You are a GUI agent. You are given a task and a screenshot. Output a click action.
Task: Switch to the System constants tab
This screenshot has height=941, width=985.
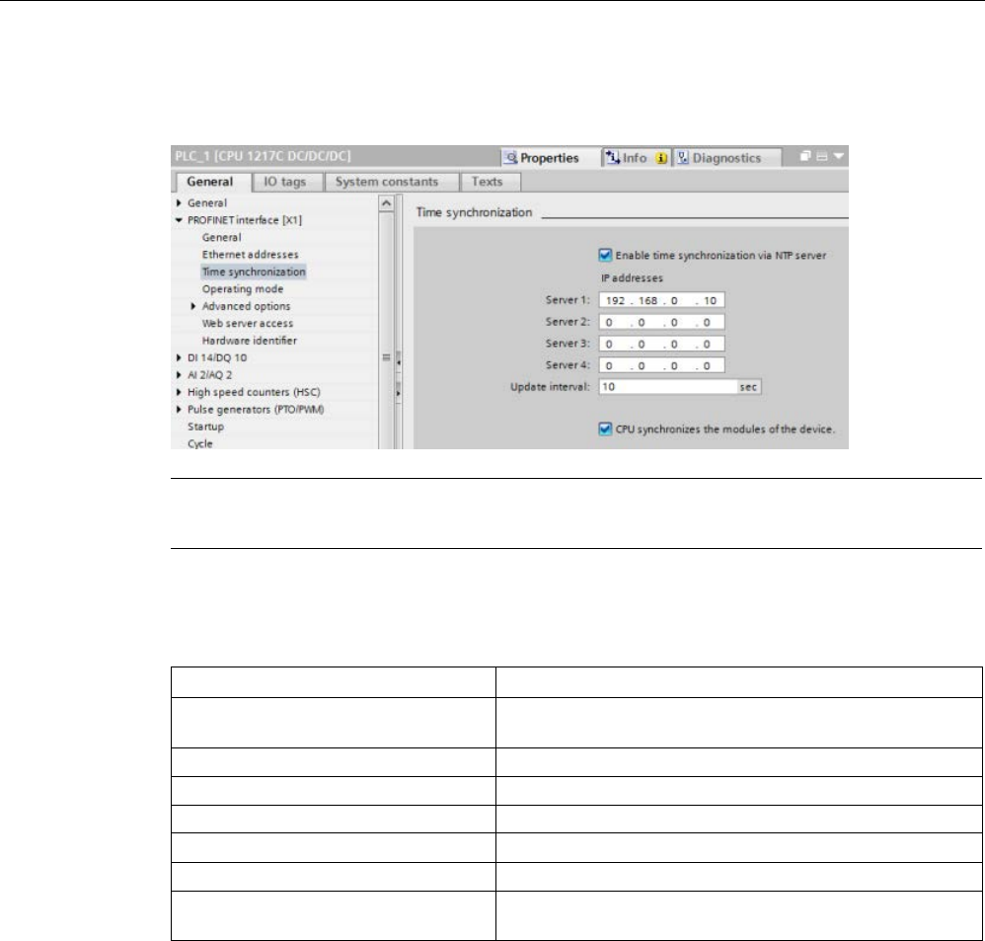(x=387, y=182)
